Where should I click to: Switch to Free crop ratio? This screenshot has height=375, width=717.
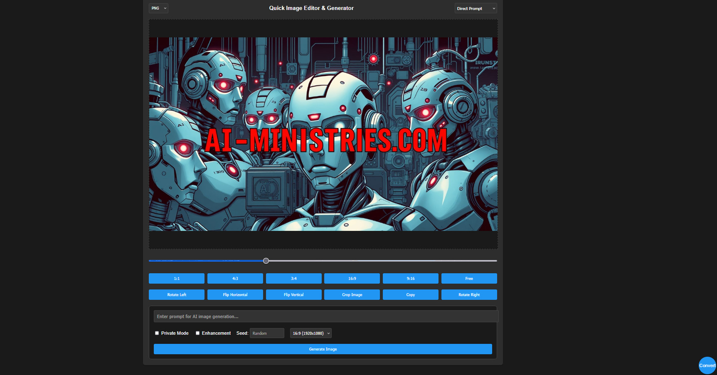pyautogui.click(x=469, y=278)
